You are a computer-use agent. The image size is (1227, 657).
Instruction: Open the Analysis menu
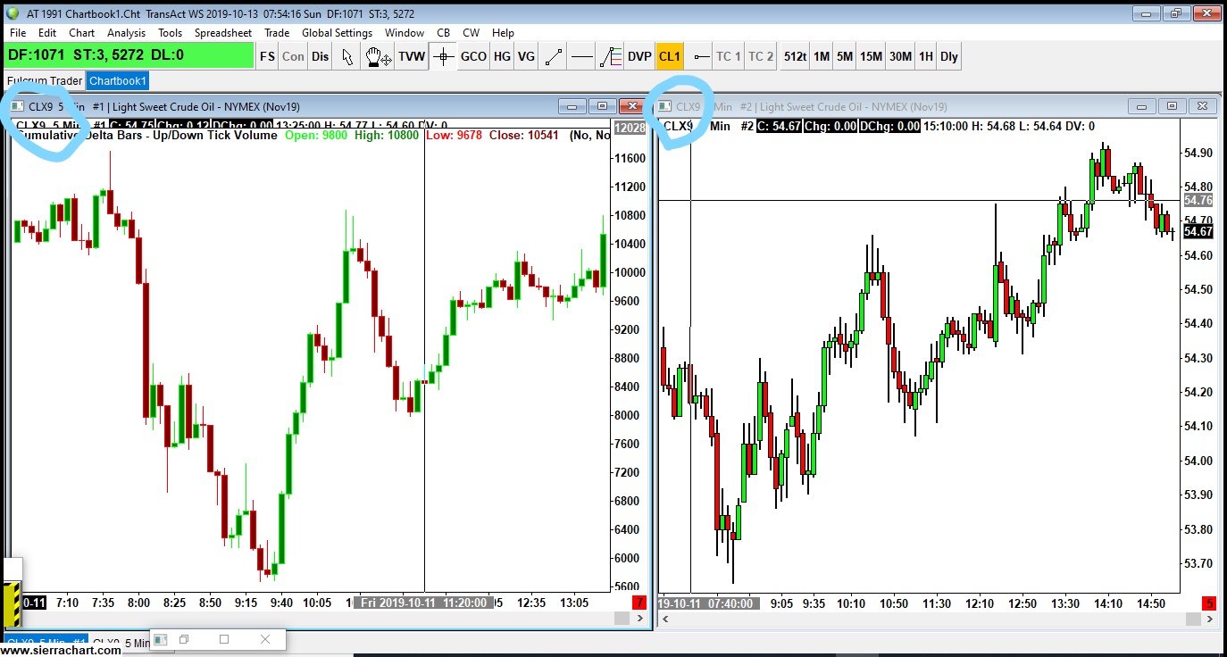coord(126,33)
